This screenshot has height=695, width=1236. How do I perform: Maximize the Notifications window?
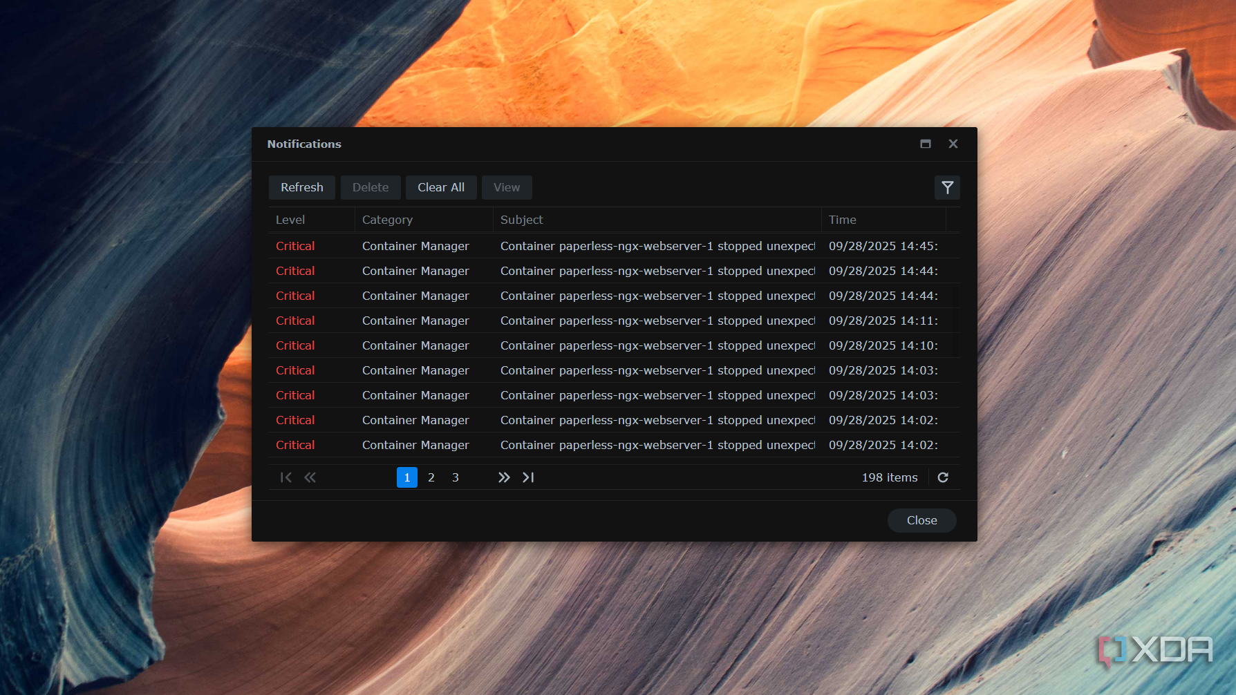(x=926, y=144)
